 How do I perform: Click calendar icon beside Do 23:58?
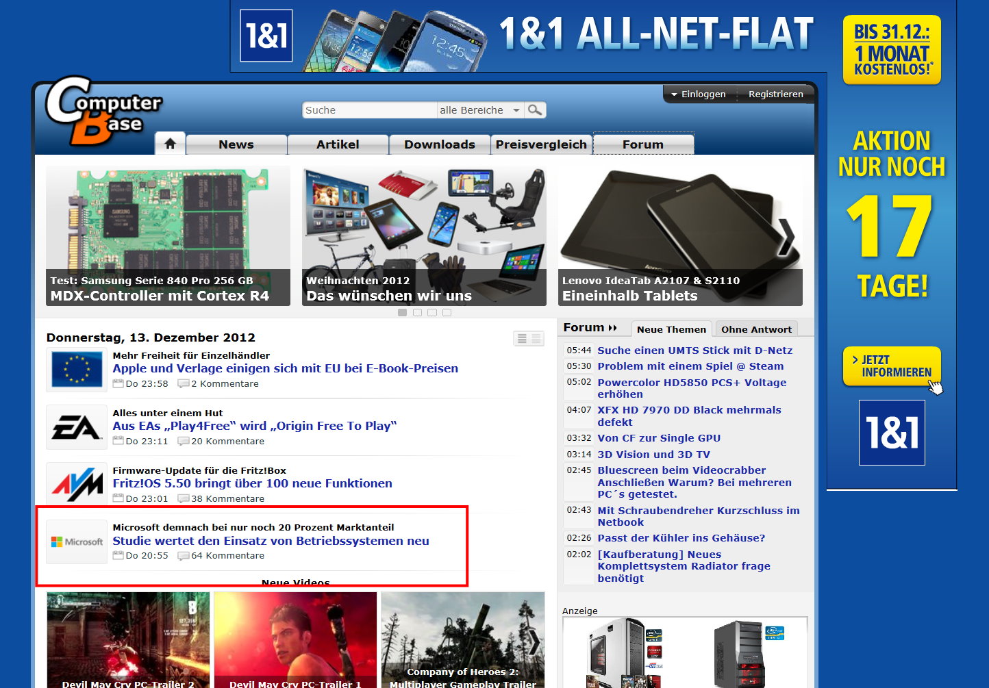click(x=118, y=383)
